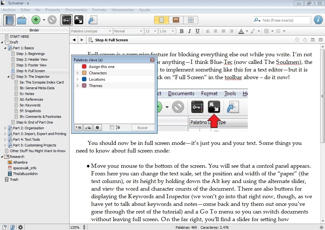This screenshot has height=230, width=325.
Task: Click the text color A button
Action: coord(241,31)
